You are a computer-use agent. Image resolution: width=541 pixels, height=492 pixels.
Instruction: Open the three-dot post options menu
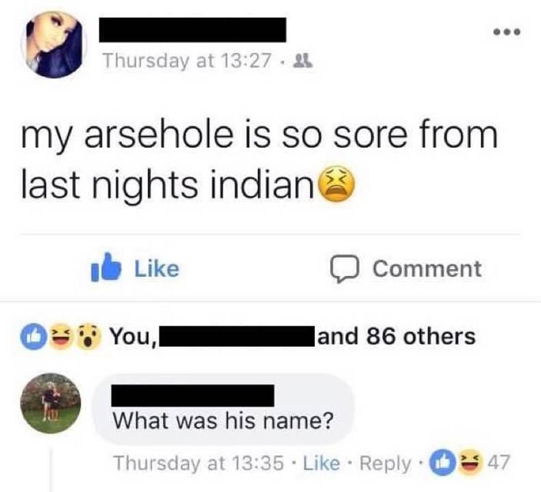[506, 32]
